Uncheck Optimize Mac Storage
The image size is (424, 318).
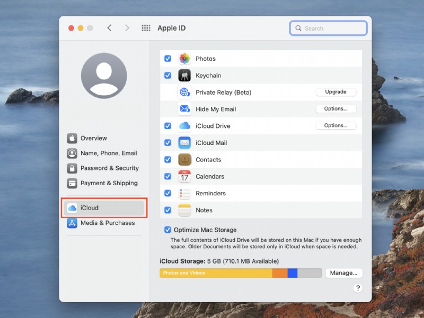[x=167, y=230]
